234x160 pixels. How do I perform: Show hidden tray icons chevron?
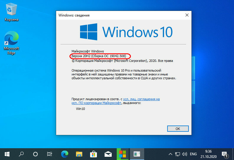point(170,154)
